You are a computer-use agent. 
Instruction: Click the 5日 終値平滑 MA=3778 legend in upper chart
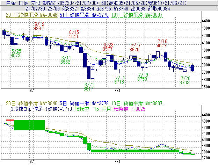84,15
